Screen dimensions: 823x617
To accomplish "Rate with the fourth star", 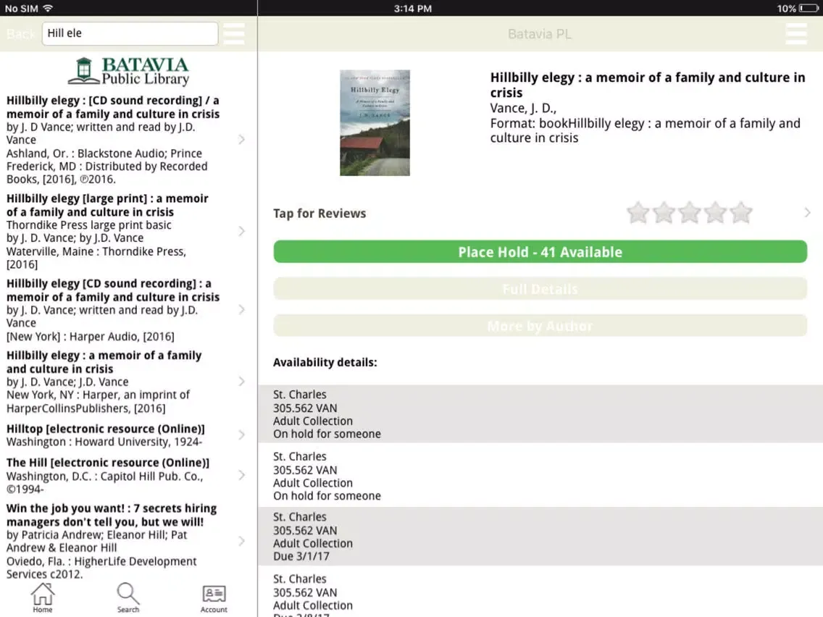I will [715, 212].
